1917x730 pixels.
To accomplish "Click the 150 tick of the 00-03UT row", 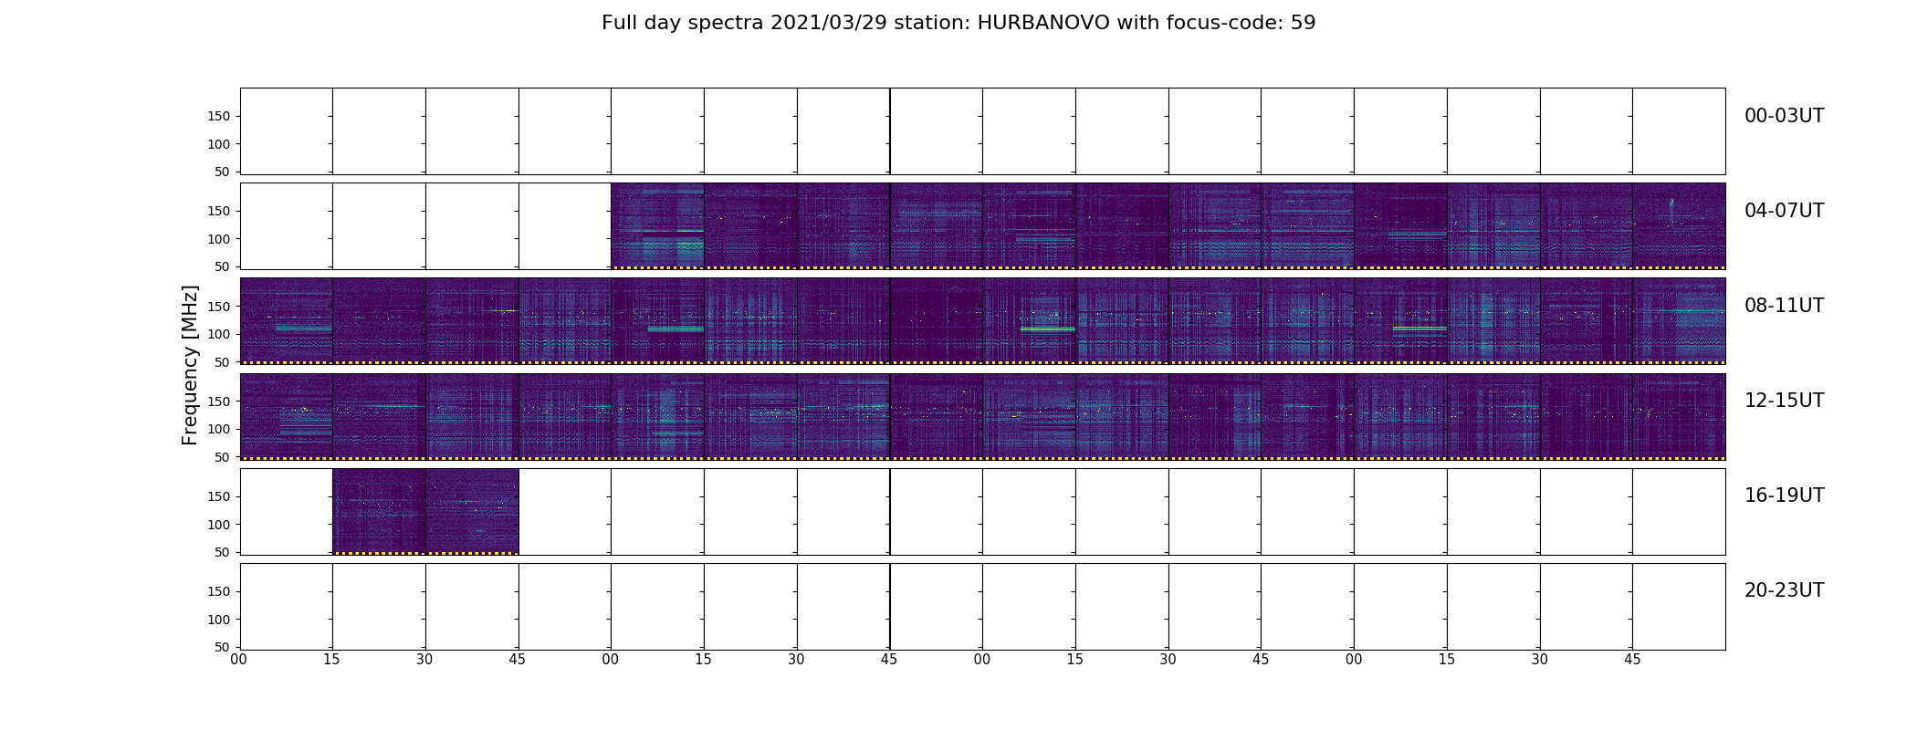I will tap(219, 116).
